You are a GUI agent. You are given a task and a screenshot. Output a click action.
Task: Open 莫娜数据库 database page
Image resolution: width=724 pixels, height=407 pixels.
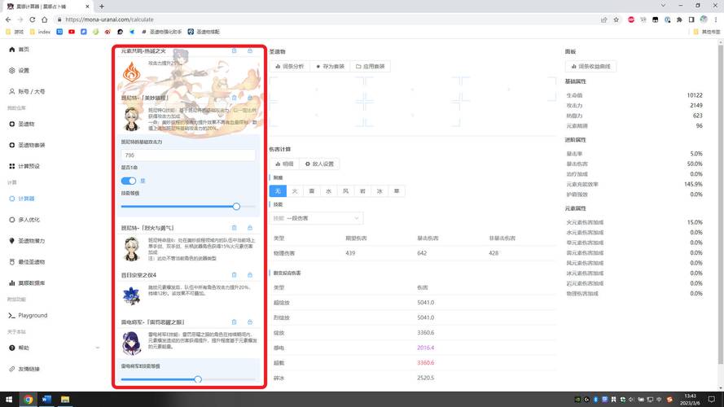(x=27, y=283)
